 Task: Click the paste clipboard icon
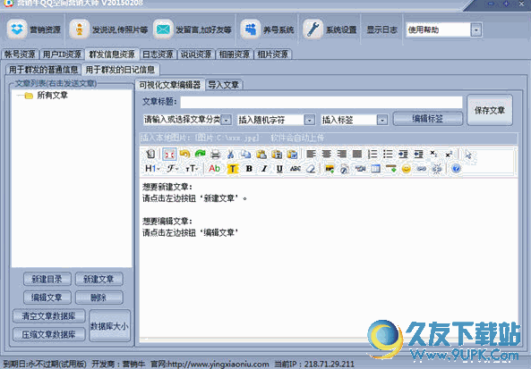tap(261, 154)
